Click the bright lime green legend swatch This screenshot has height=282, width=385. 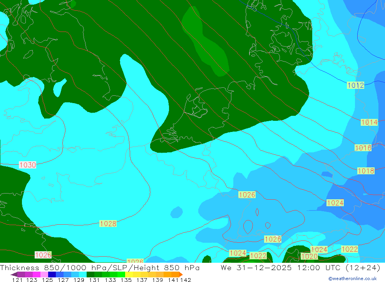(121, 274)
